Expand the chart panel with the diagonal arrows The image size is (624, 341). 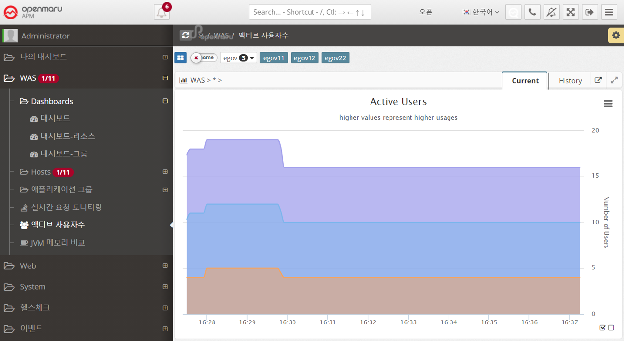coord(614,80)
